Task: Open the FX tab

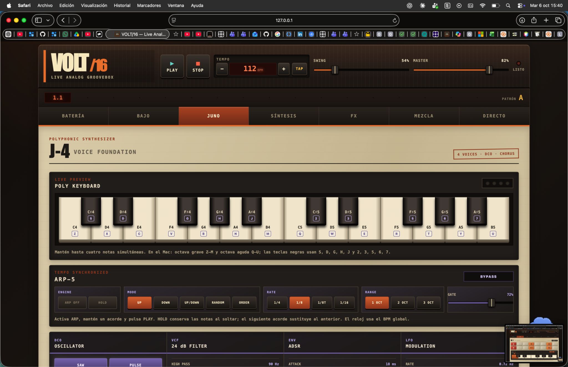Action: coord(354,116)
